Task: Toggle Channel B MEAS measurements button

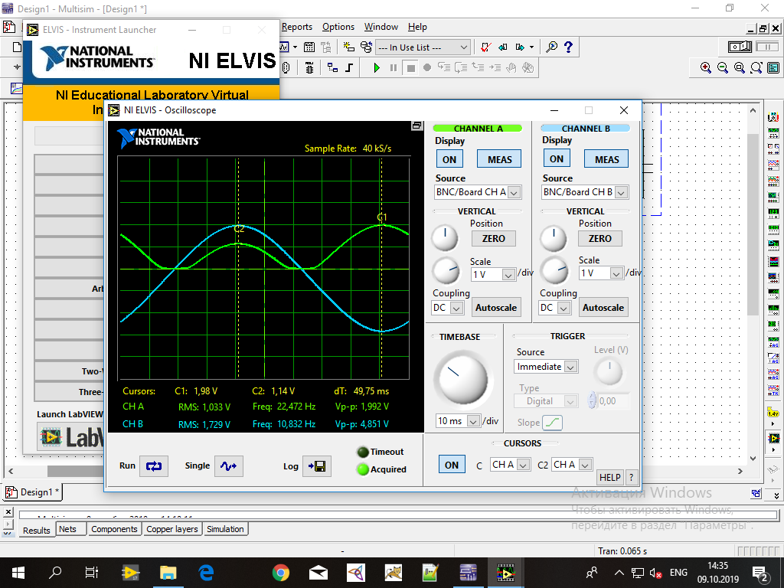Action: pyautogui.click(x=606, y=159)
